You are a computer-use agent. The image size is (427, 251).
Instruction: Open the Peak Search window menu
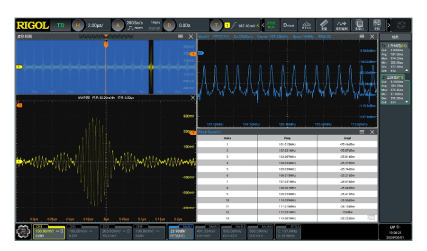[x=361, y=132]
